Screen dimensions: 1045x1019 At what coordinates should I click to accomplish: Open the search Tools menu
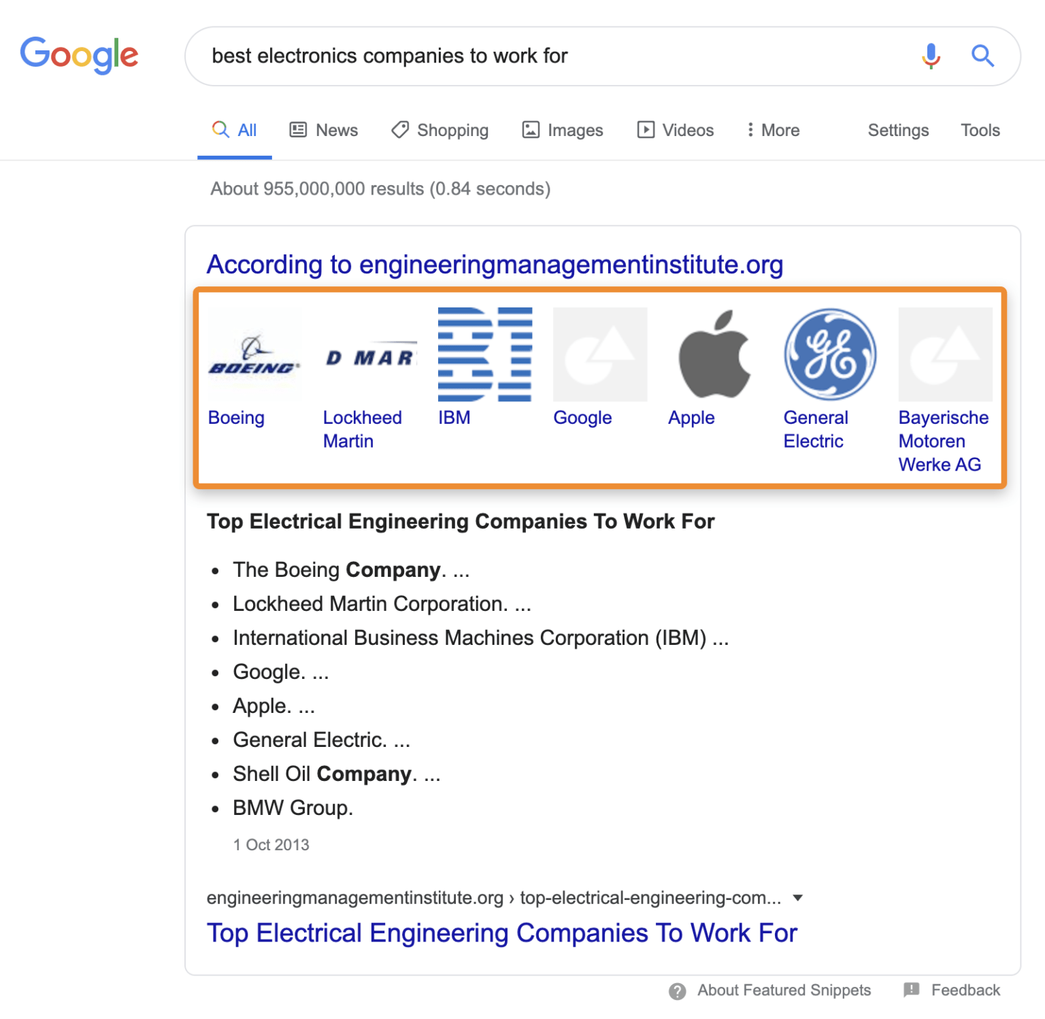tap(980, 130)
